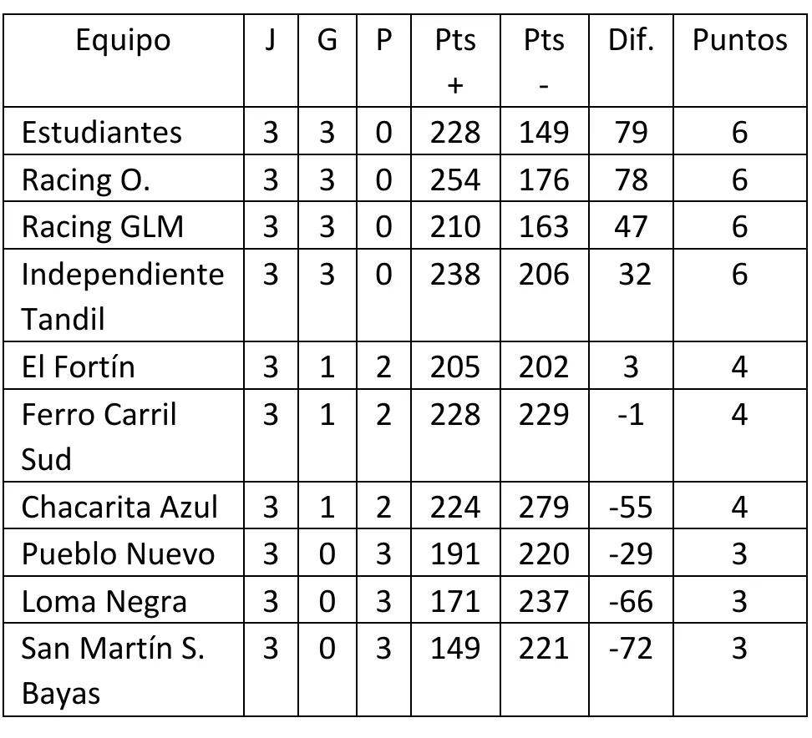Select the G column header
This screenshot has height=738, width=812.
tap(327, 39)
